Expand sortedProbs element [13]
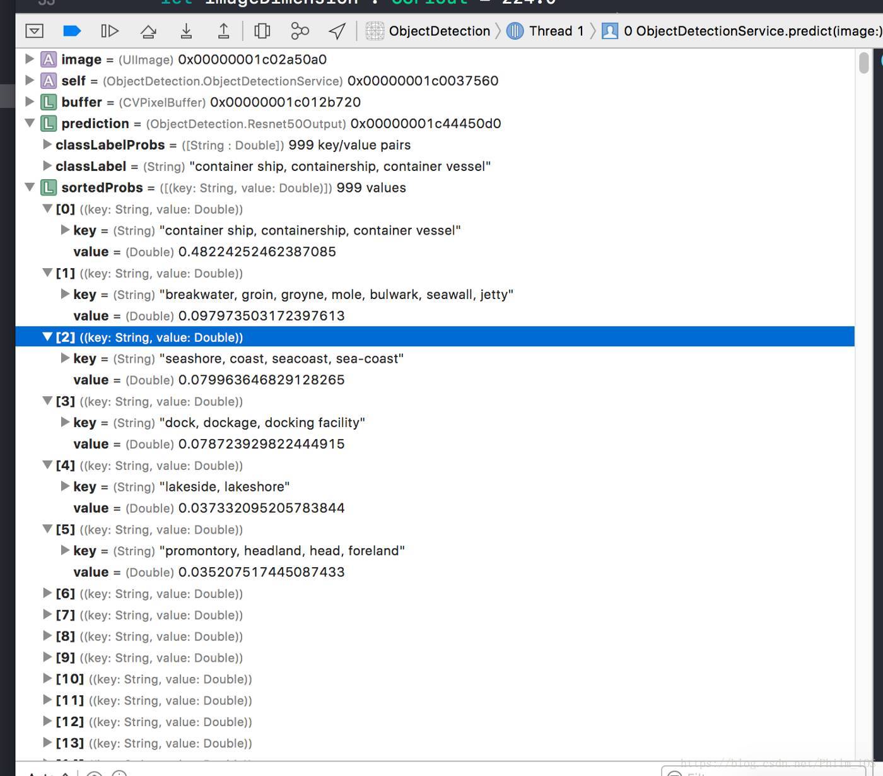883x776 pixels. pyautogui.click(x=47, y=743)
